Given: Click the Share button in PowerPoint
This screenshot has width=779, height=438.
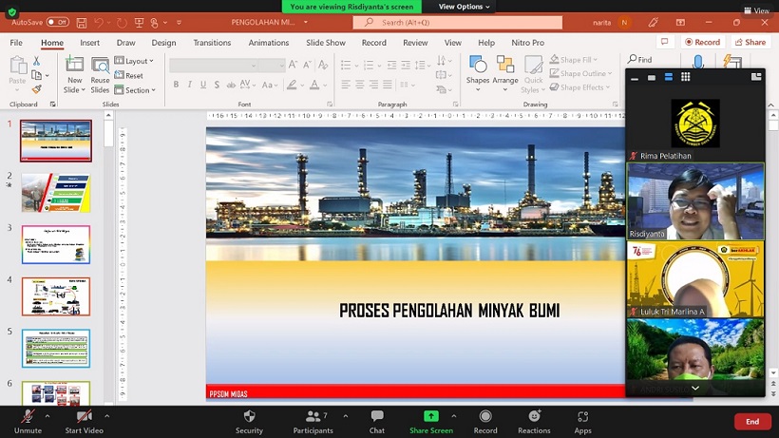Looking at the screenshot, I should coord(750,43).
